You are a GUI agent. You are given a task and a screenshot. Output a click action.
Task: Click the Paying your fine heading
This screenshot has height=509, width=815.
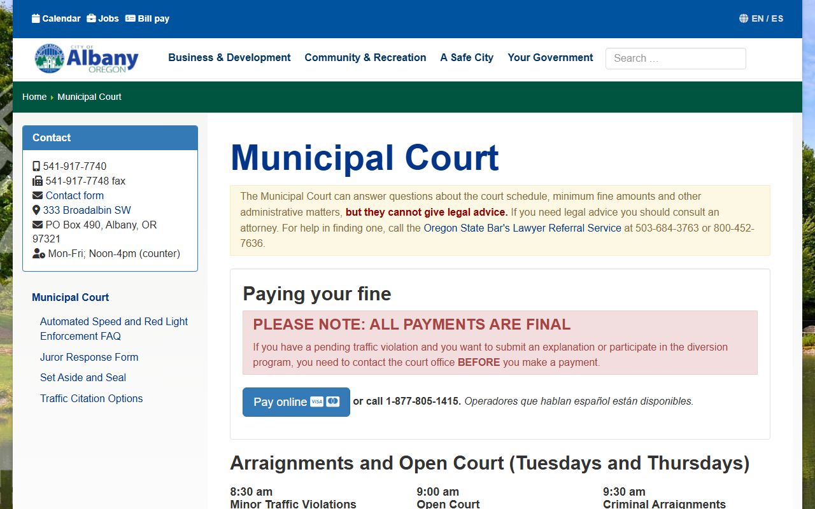pyautogui.click(x=317, y=294)
